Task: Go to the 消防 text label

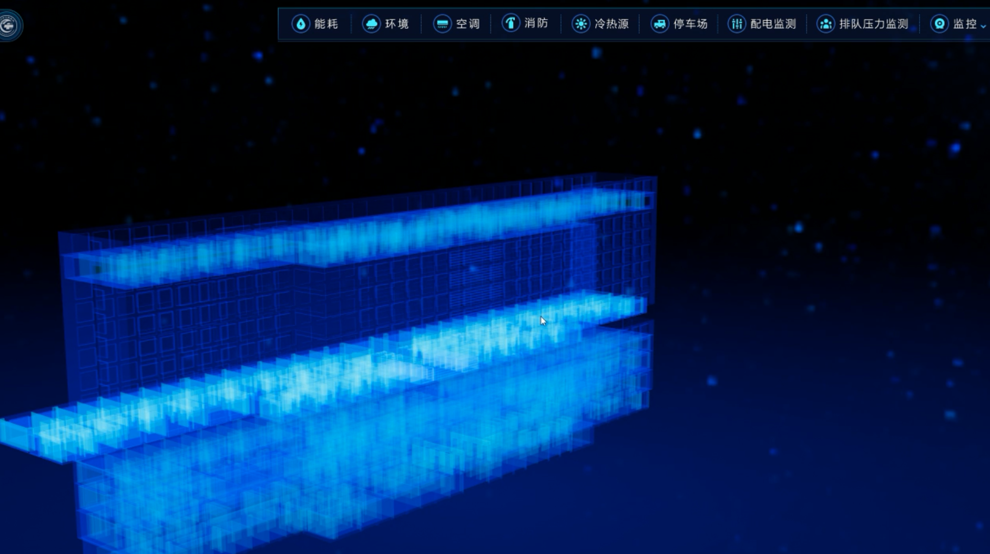Action: 536,23
